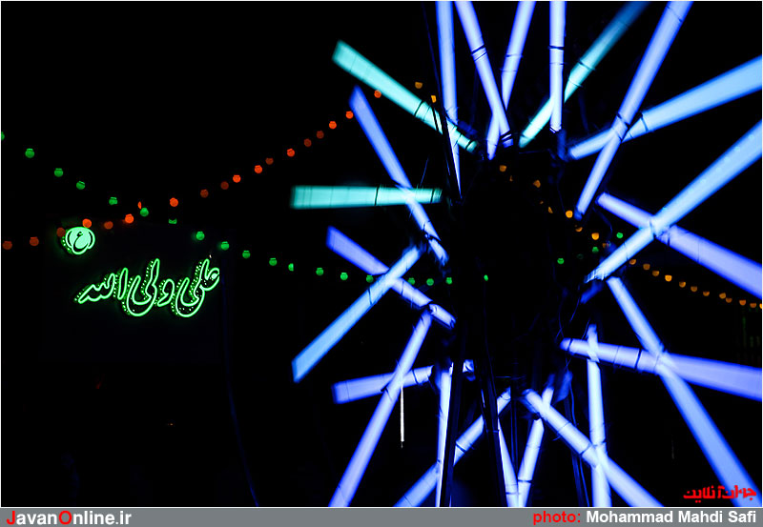This screenshot has height=527, width=763.
Task: Click the photographer name Mohammad Mahdi Safi
Action: point(671,517)
